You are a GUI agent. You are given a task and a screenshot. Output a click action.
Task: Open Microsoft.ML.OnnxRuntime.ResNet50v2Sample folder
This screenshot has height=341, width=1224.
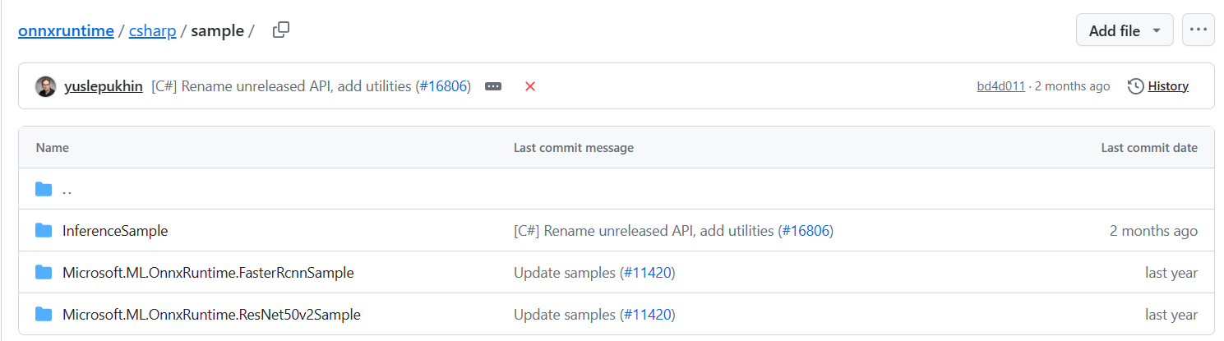pyautogui.click(x=211, y=315)
